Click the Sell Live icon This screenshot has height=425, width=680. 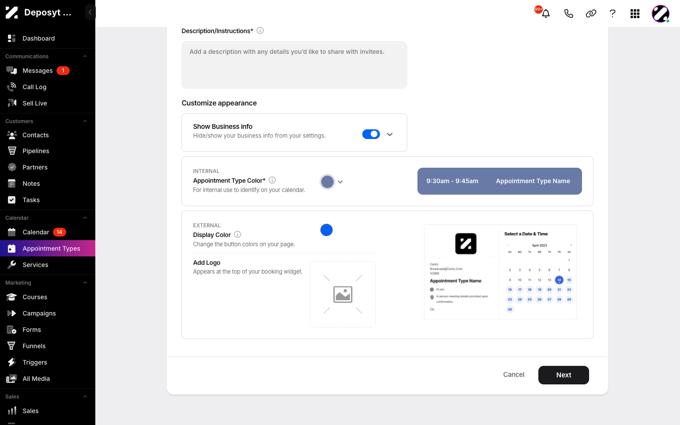(12, 103)
